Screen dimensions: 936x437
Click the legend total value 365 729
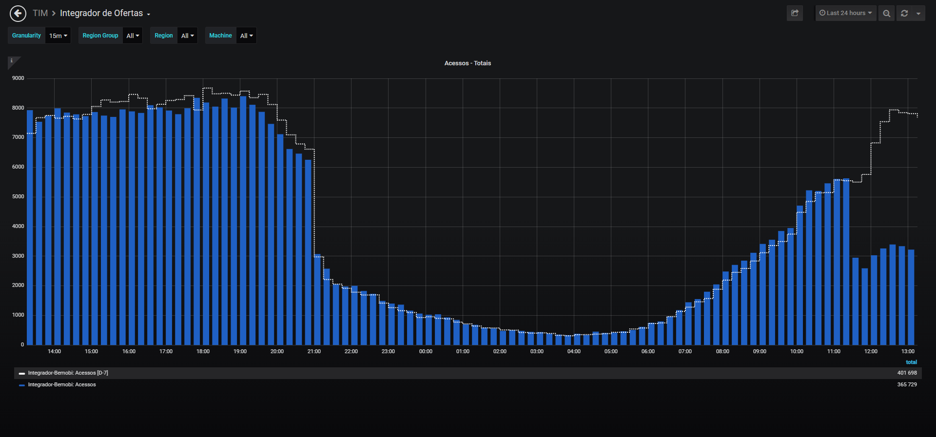pyautogui.click(x=907, y=385)
